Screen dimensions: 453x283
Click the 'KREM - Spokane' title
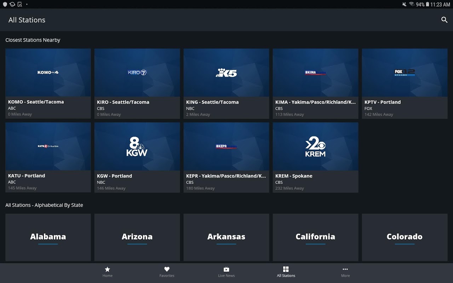(294, 176)
